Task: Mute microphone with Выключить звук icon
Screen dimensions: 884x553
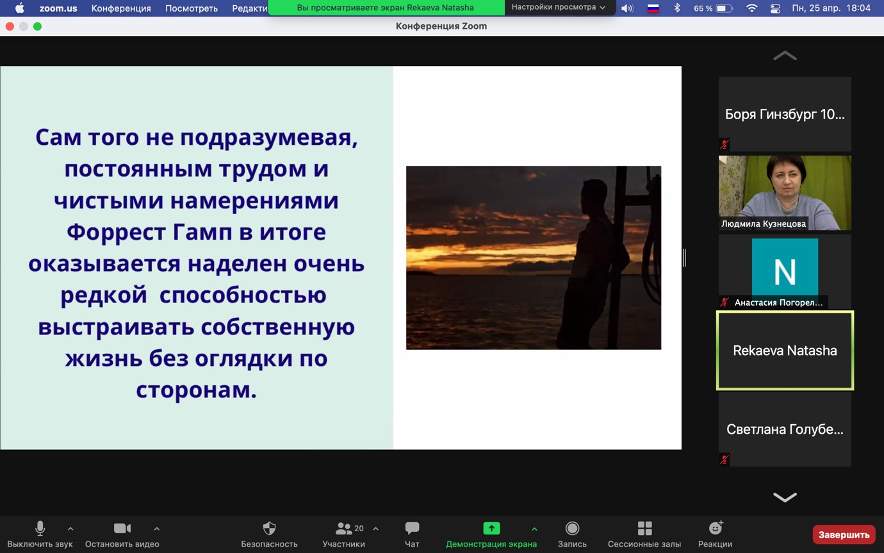Action: [x=40, y=529]
